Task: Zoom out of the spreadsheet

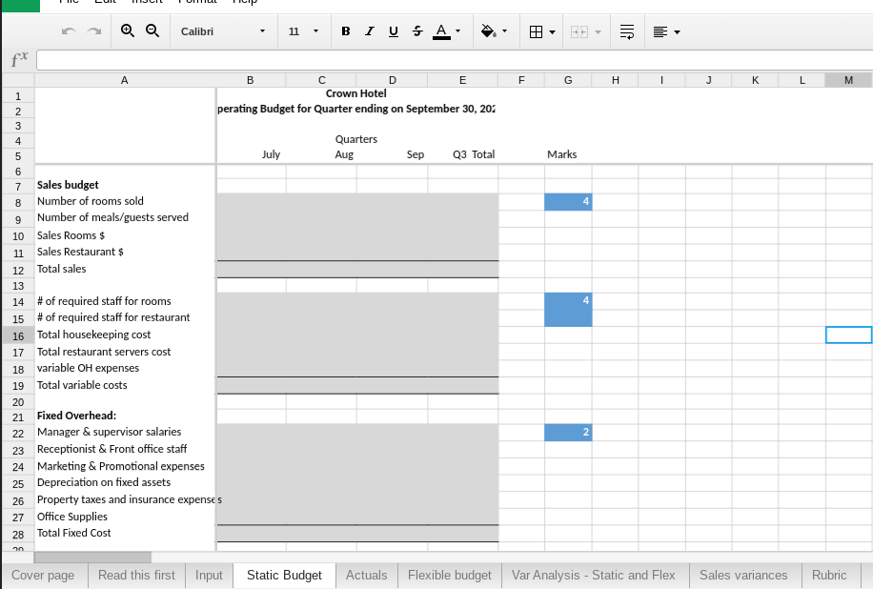Action: click(x=152, y=30)
